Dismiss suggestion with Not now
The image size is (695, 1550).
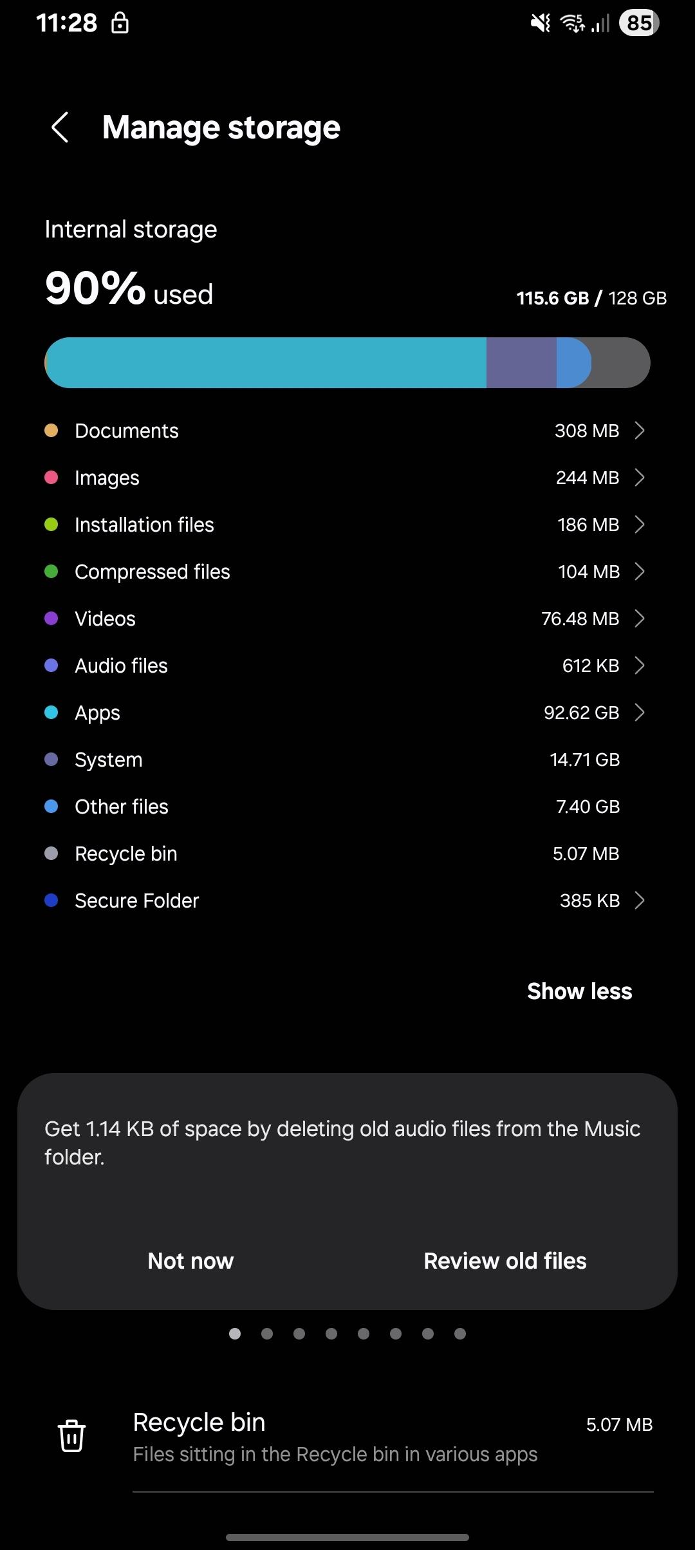tap(190, 1261)
